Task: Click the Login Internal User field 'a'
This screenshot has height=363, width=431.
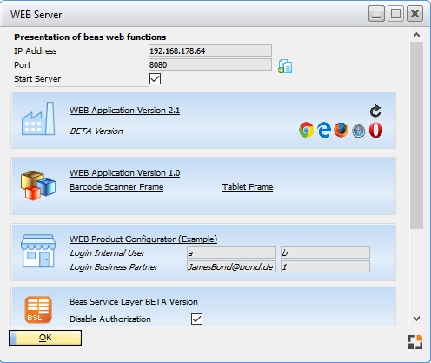Action: click(231, 252)
